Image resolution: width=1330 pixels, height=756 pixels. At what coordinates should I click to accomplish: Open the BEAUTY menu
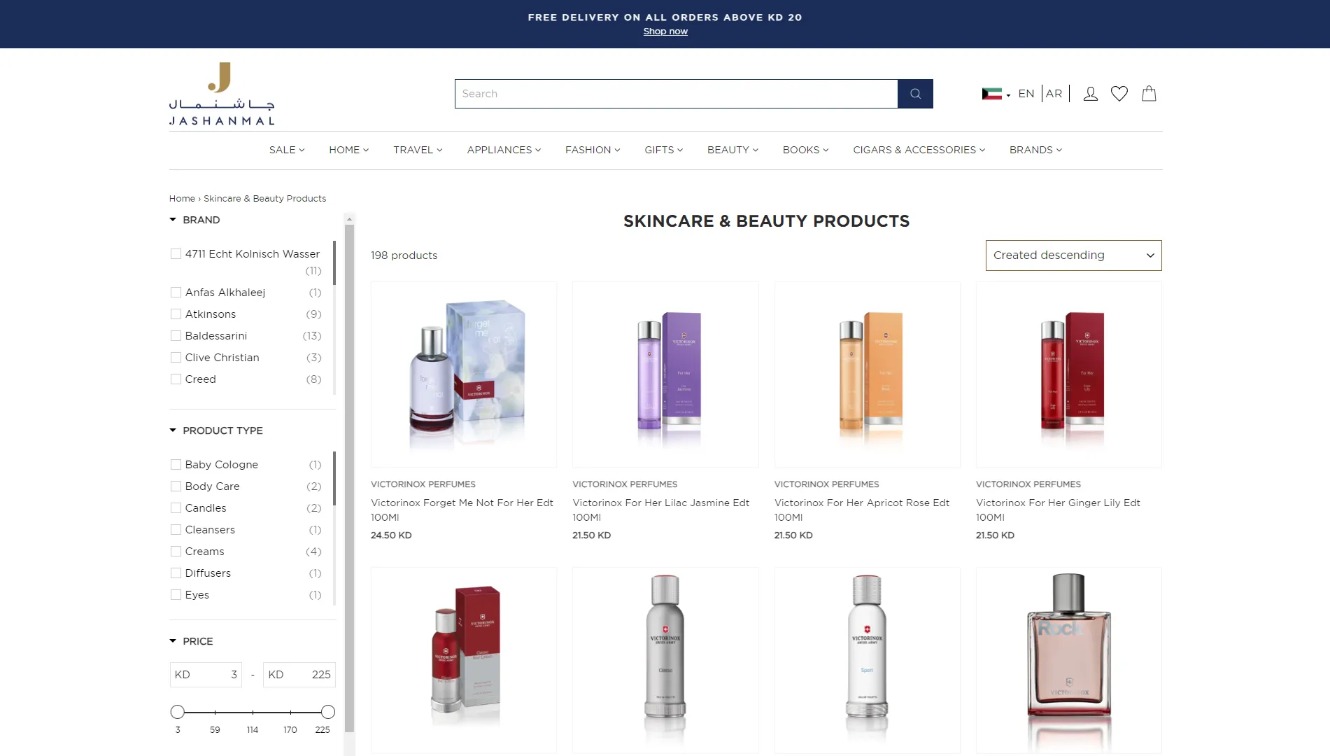coord(733,150)
